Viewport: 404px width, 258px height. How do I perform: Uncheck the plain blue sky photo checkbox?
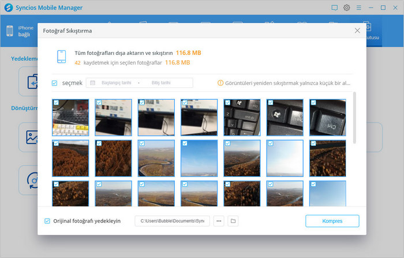point(185,143)
